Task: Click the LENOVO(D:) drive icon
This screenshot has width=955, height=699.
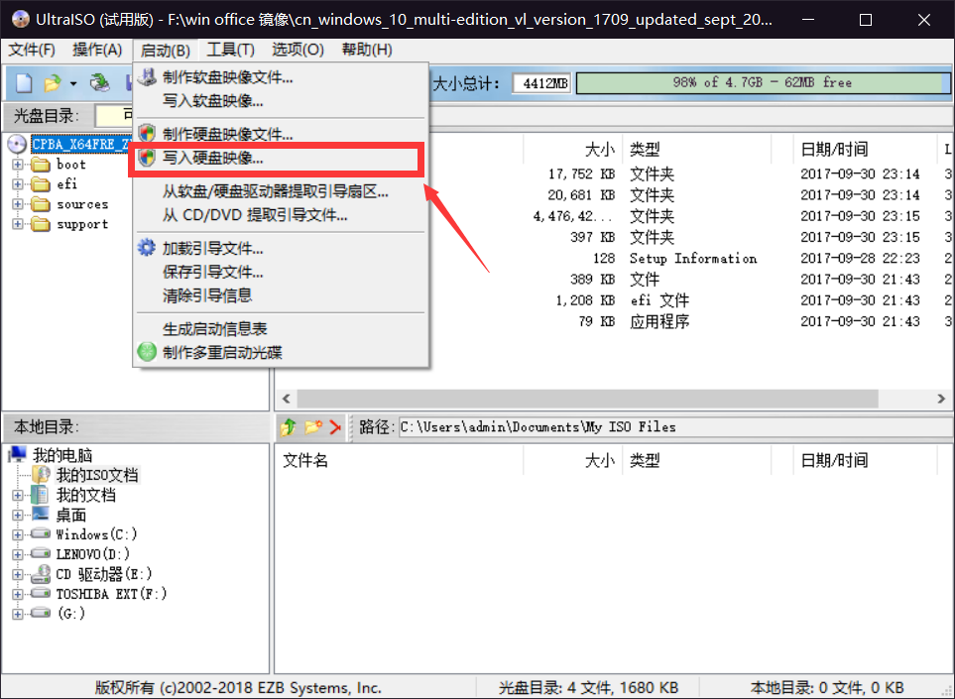Action: point(41,553)
